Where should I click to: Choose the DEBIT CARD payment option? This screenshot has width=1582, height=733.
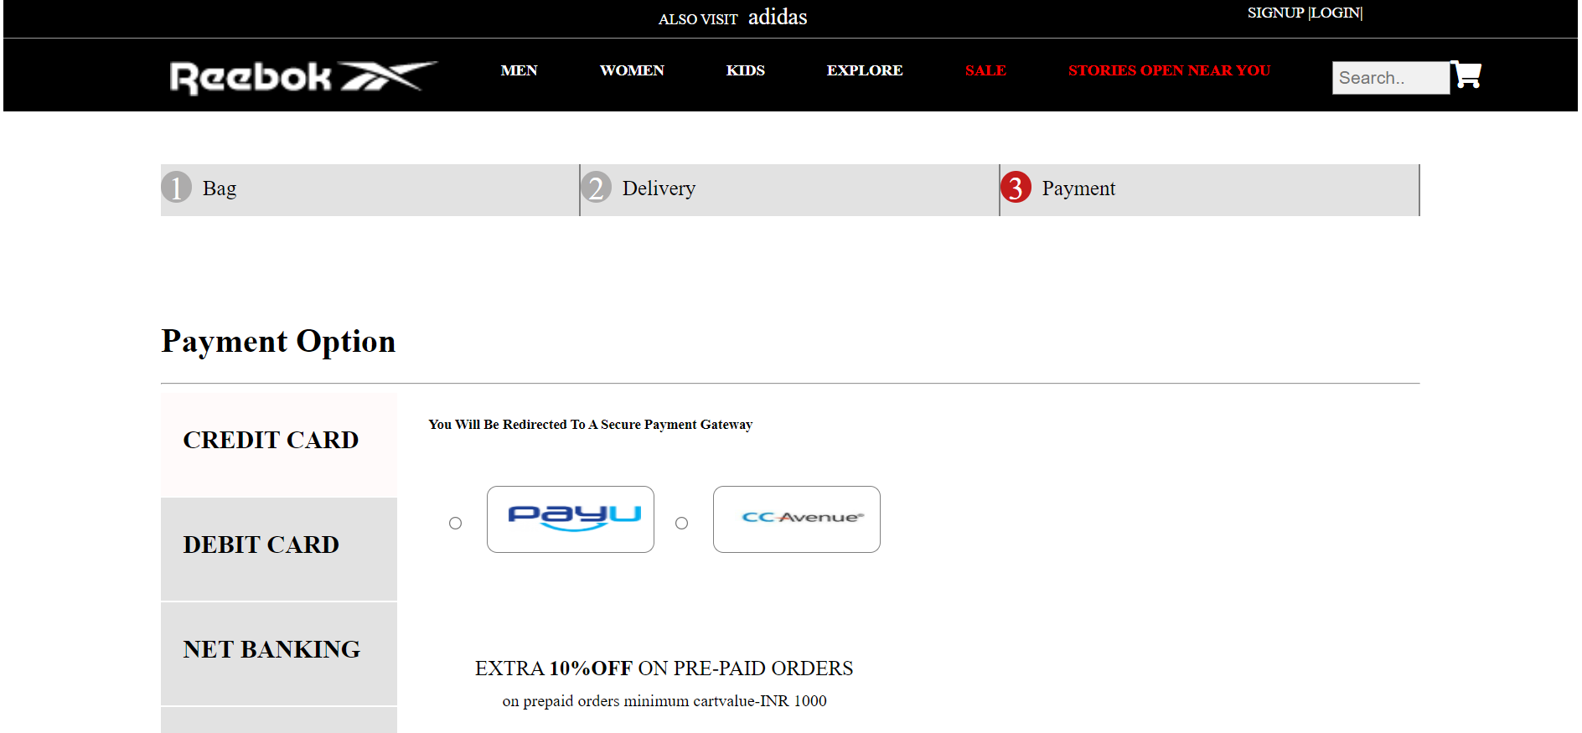(279, 550)
